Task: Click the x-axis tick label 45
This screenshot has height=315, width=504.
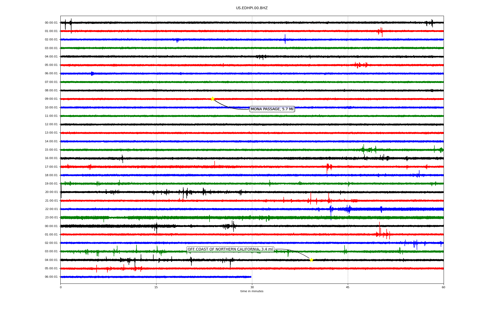Action: pos(348,287)
